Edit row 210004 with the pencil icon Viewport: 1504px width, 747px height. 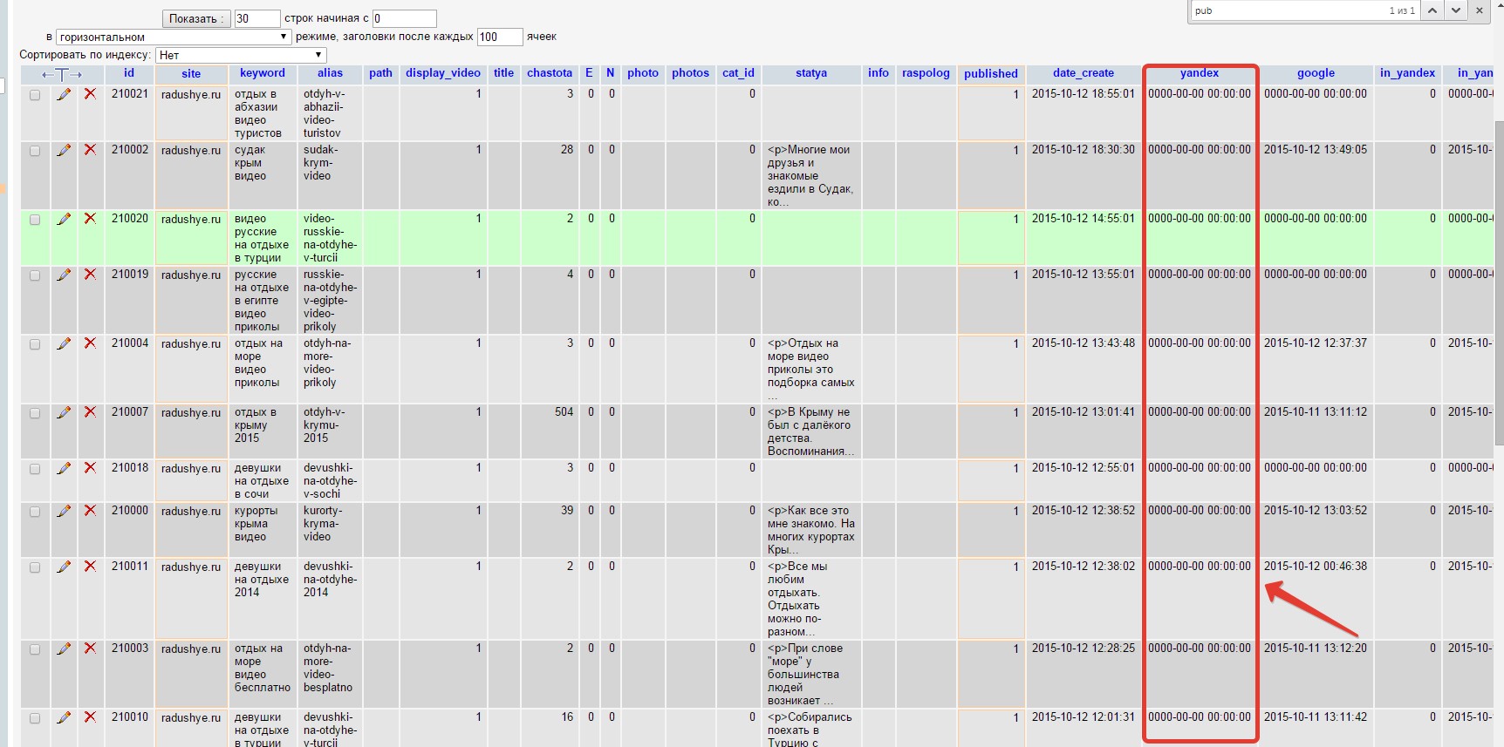click(x=64, y=343)
